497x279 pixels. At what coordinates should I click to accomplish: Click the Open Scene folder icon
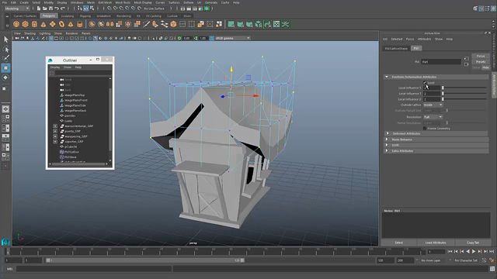pyautogui.click(x=45, y=9)
